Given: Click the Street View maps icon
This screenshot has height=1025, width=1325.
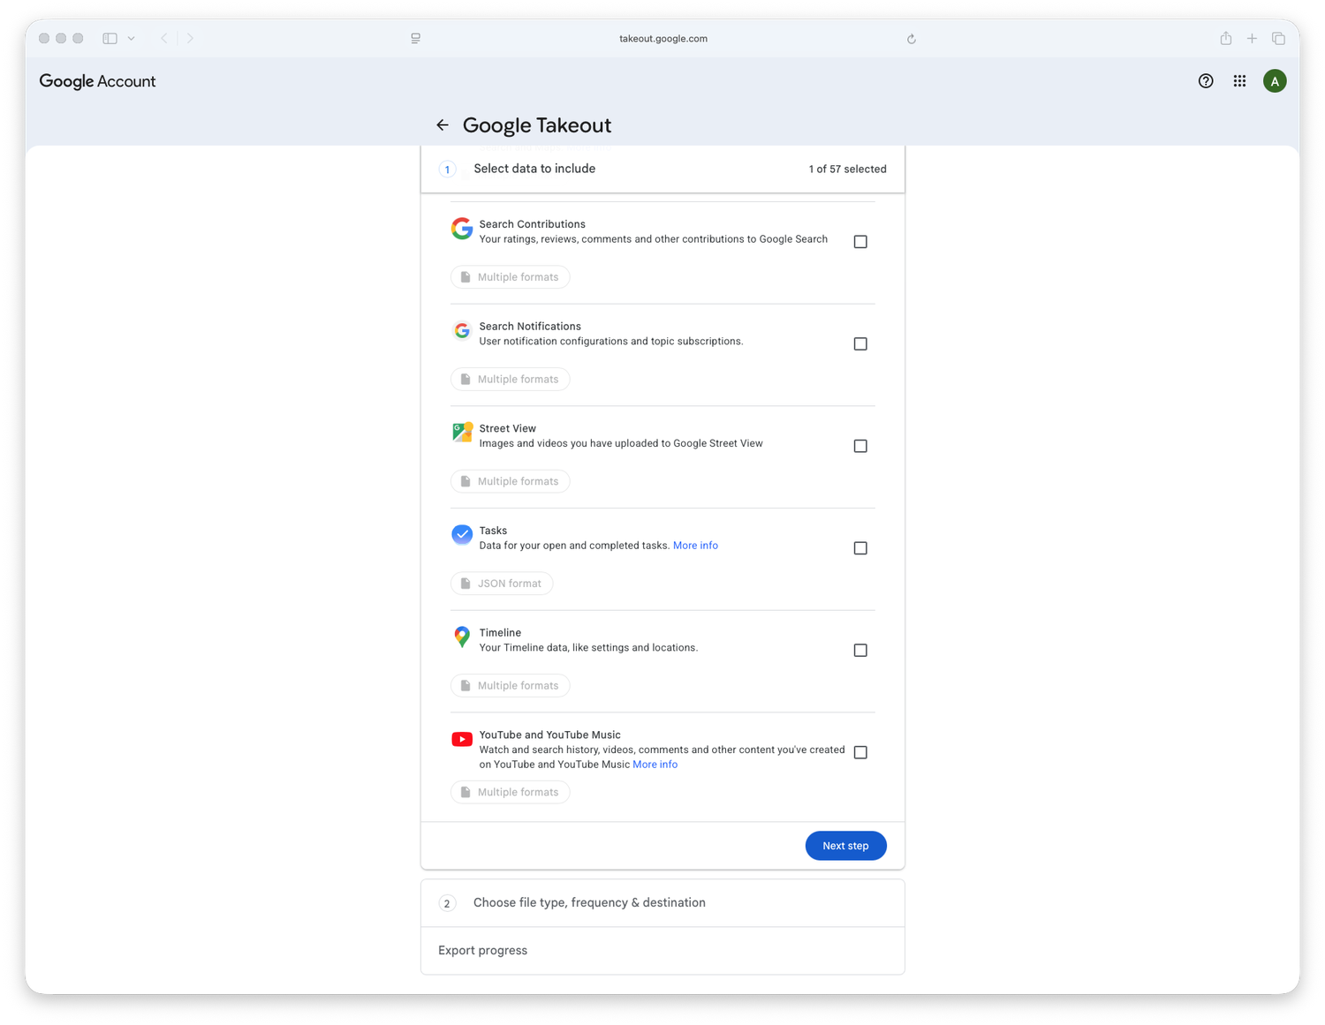Looking at the screenshot, I should (x=462, y=433).
